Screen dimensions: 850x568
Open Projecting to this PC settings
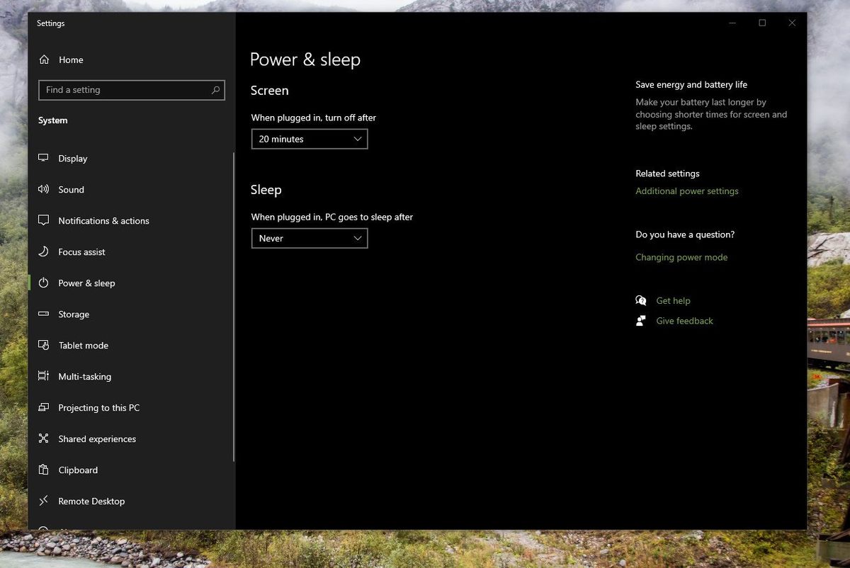click(98, 407)
